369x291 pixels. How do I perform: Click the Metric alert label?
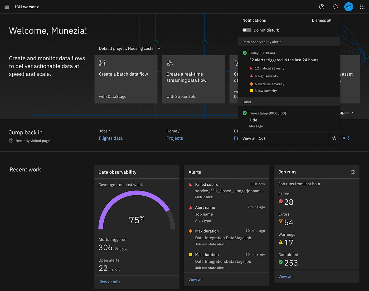click(204, 197)
